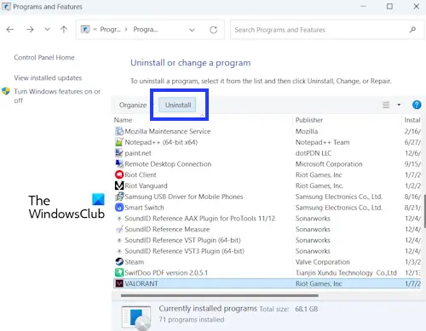Sort by the Publisher column header
This screenshot has height=331, width=426.
tap(309, 120)
